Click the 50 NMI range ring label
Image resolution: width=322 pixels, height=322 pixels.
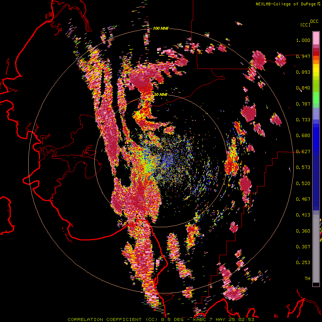pos(161,95)
